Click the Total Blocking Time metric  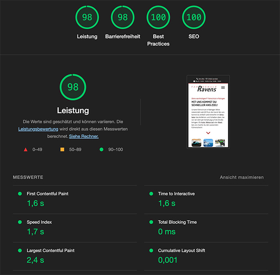click(x=177, y=222)
